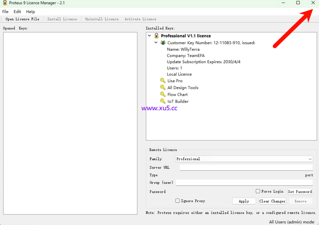The image size is (319, 225).
Task: Click the Flow Chart key icon
Action: pyautogui.click(x=163, y=94)
